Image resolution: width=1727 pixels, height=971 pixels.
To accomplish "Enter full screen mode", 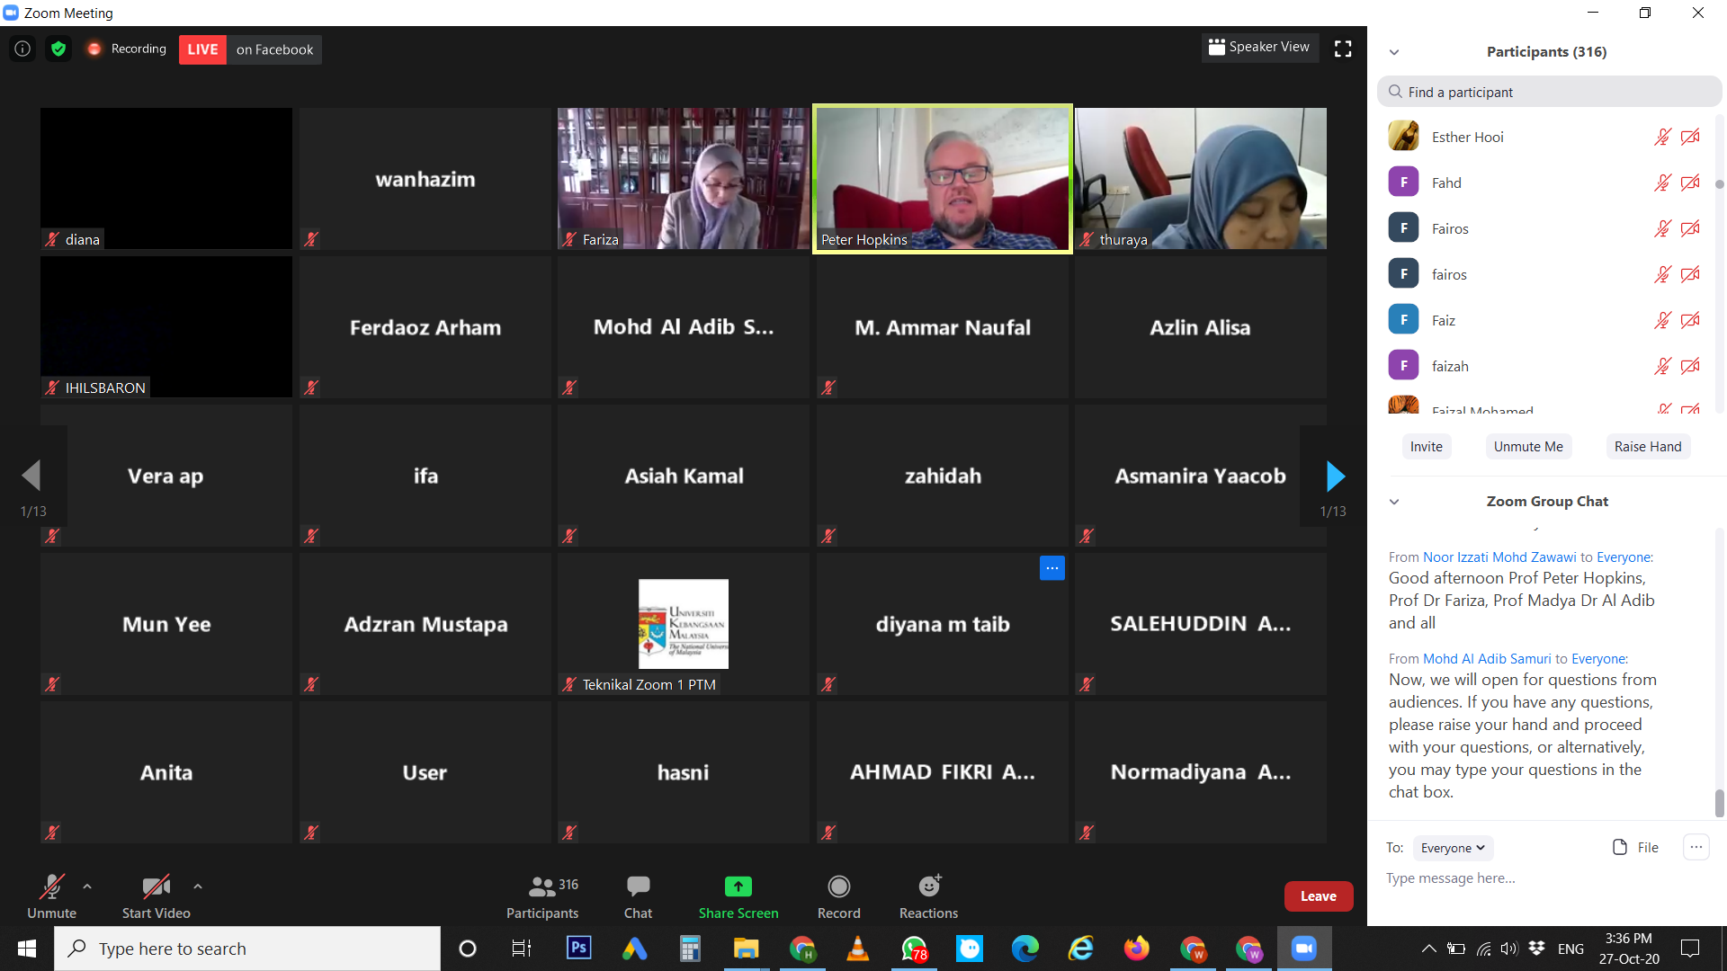I will pyautogui.click(x=1342, y=49).
